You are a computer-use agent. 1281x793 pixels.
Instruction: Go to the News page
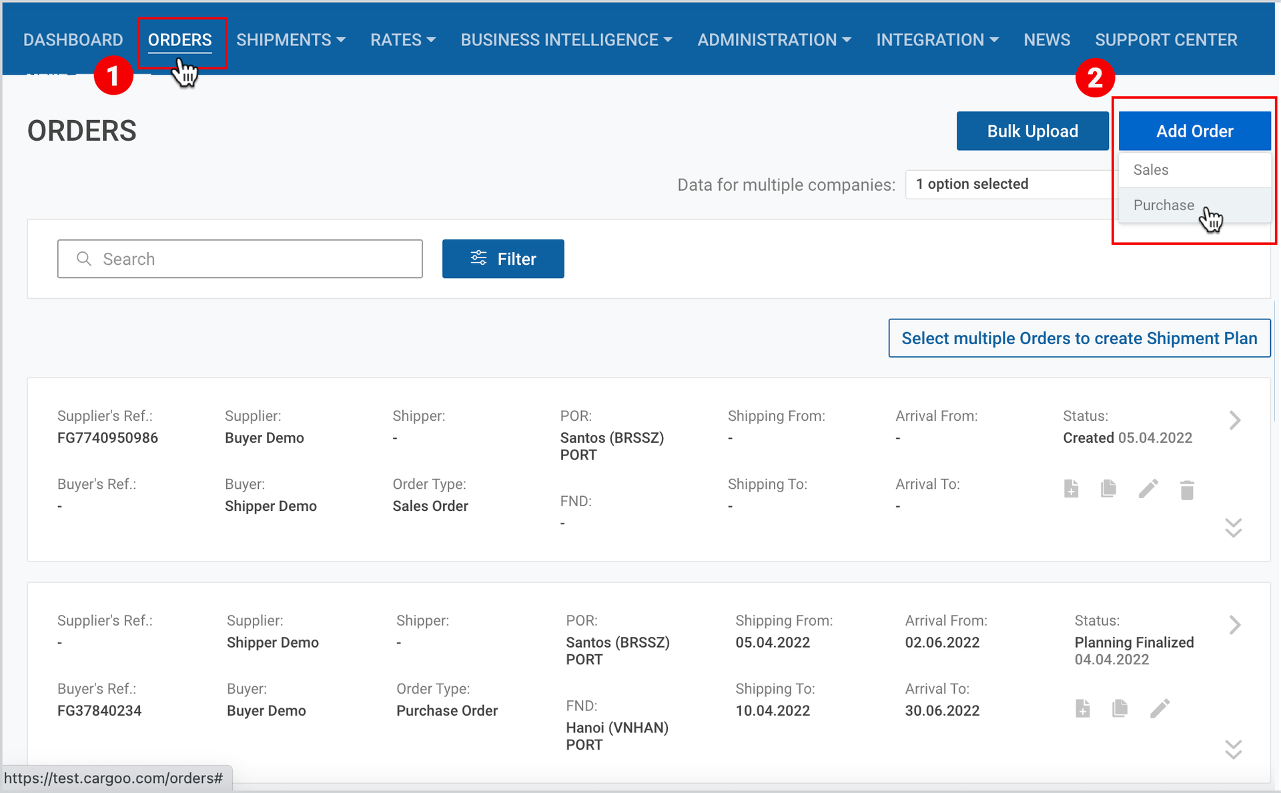click(1047, 40)
